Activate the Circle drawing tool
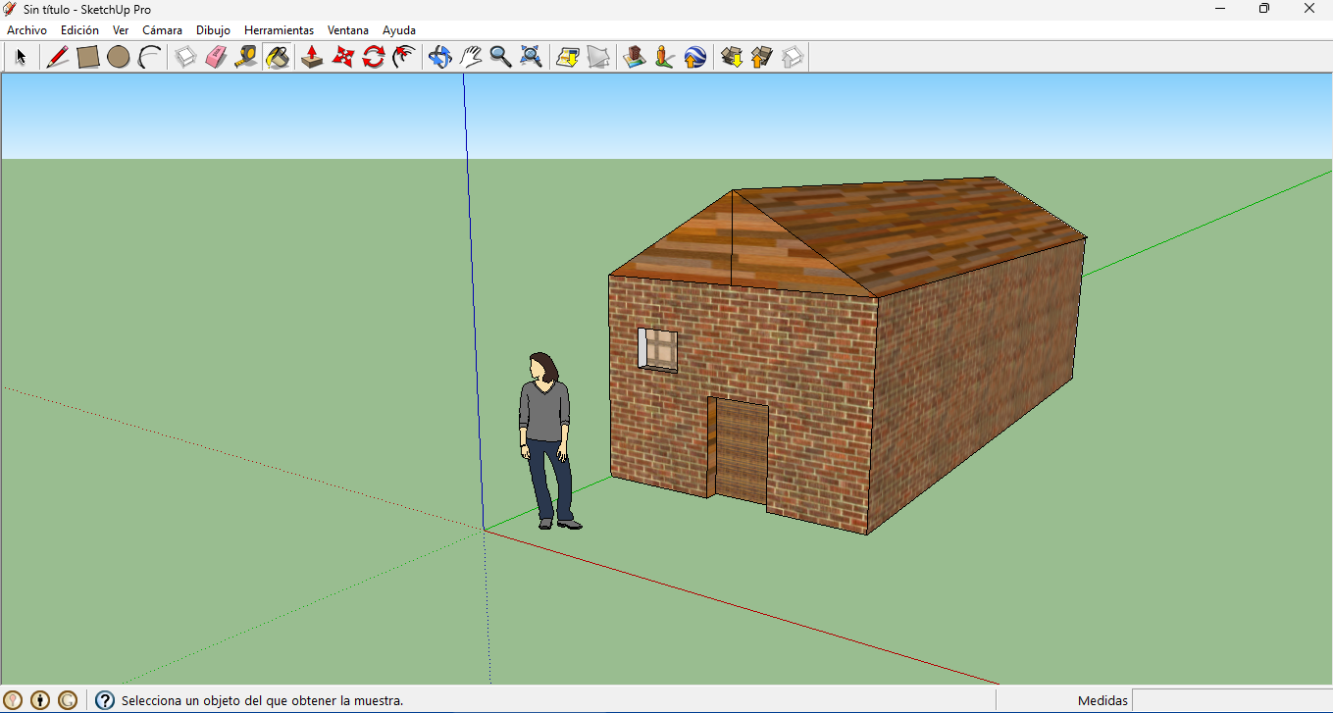Screen dimensions: 1333x713 119,57
